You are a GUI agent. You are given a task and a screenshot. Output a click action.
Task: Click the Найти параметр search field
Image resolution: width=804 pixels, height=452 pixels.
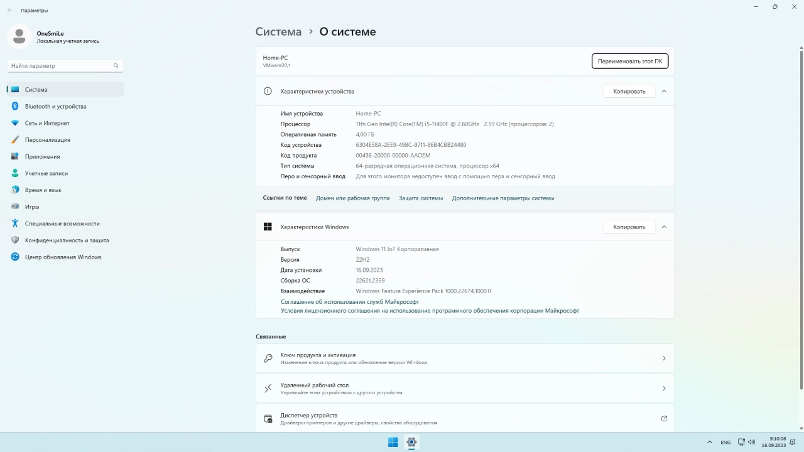pyautogui.click(x=65, y=66)
